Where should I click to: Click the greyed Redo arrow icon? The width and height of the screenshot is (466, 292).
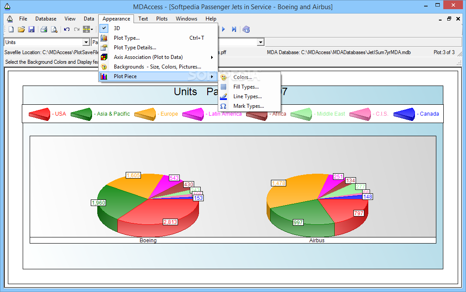point(77,29)
